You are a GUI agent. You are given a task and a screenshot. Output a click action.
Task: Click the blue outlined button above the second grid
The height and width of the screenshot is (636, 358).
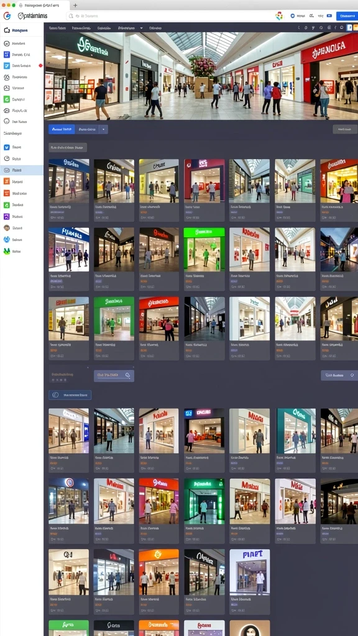point(70,394)
